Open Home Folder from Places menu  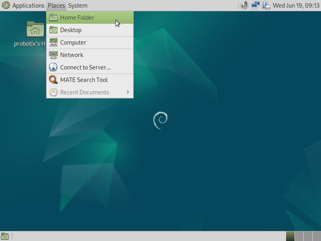pos(77,18)
